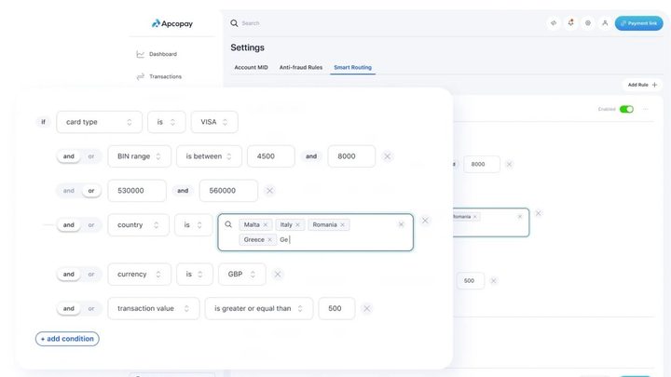The image size is (671, 377).
Task: Click the X beside the background country box
Action: (539, 213)
